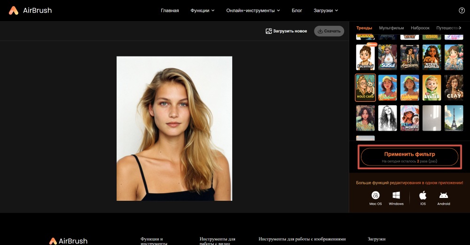Click the iOS Apple icon

(423, 195)
